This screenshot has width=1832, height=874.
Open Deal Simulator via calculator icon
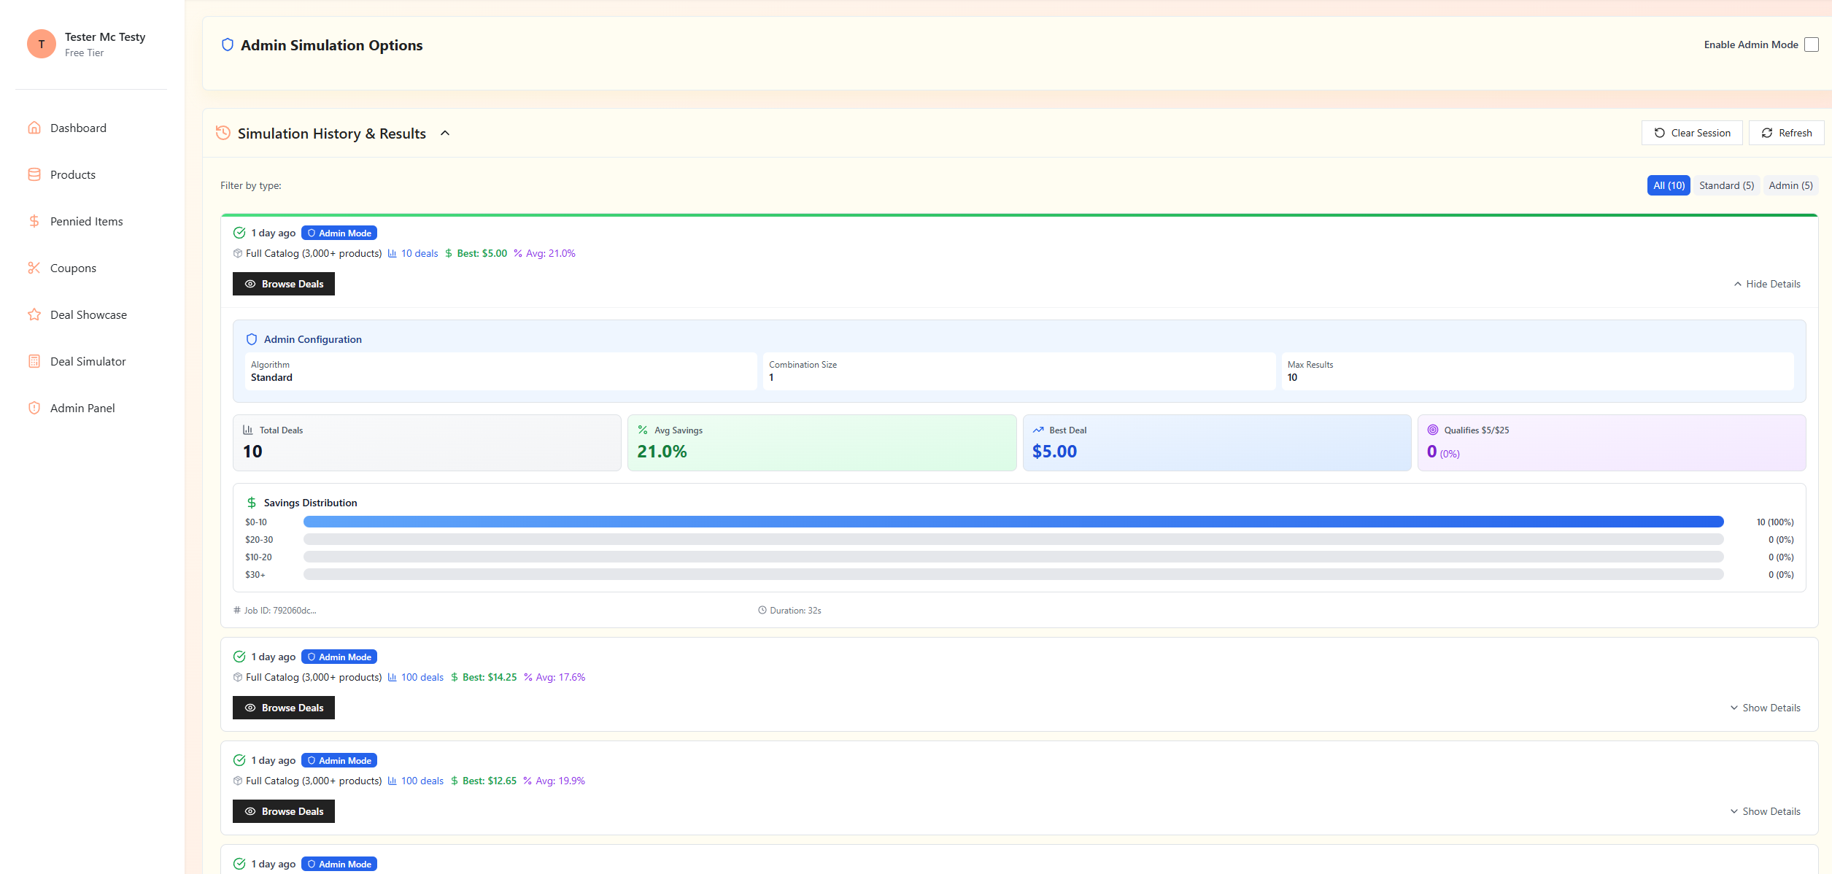click(x=34, y=360)
